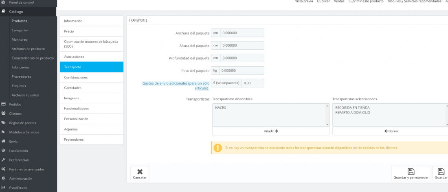Click the Añadir button to add carrier

coord(271,131)
